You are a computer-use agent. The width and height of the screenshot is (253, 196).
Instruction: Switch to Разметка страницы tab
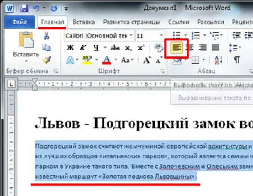point(131,22)
